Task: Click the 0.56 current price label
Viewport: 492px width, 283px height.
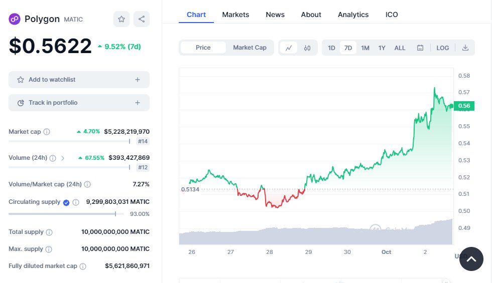Action: (x=464, y=106)
